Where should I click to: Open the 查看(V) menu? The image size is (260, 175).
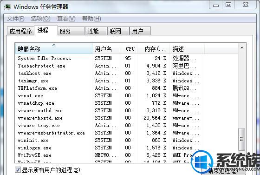click(x=66, y=19)
